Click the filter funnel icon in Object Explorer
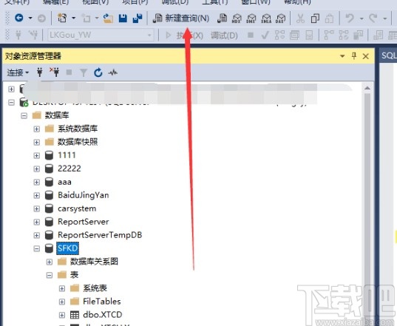The height and width of the screenshot is (326, 397). (x=84, y=72)
